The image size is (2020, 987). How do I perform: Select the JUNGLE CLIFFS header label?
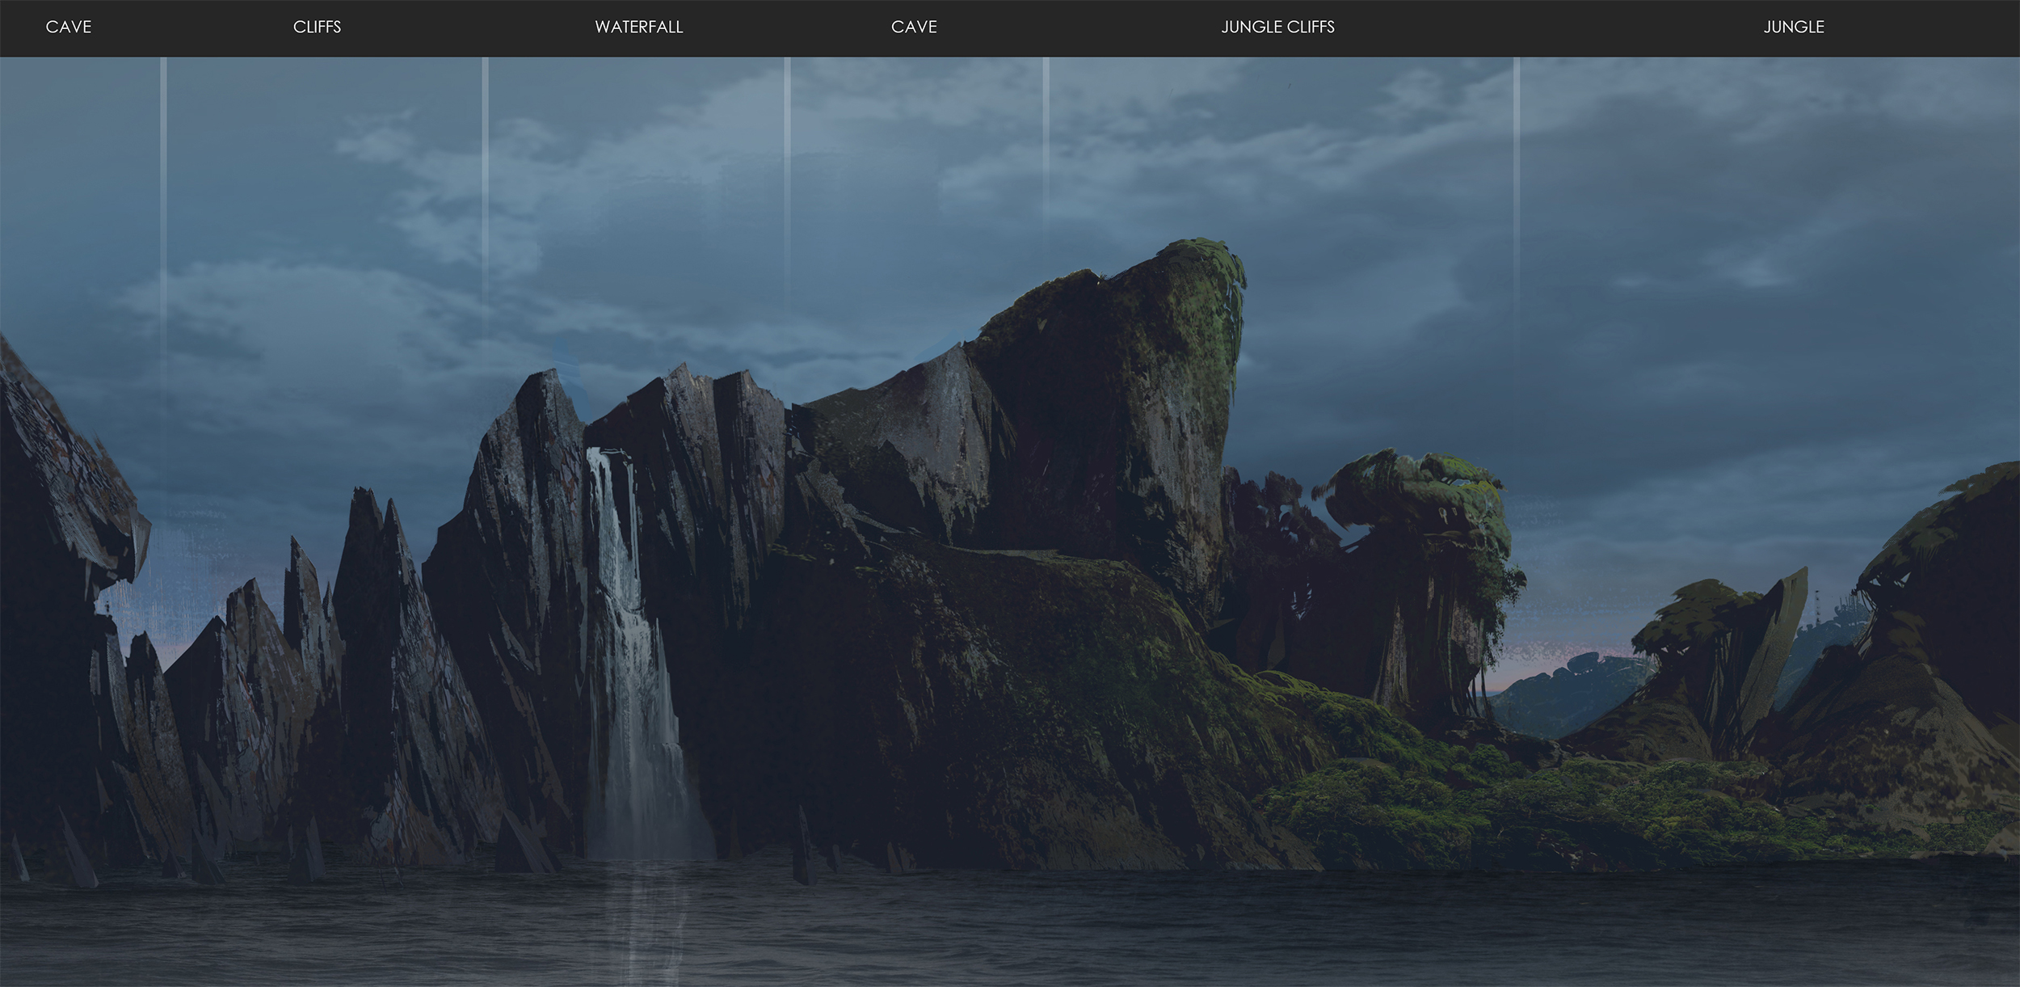coord(1277,27)
